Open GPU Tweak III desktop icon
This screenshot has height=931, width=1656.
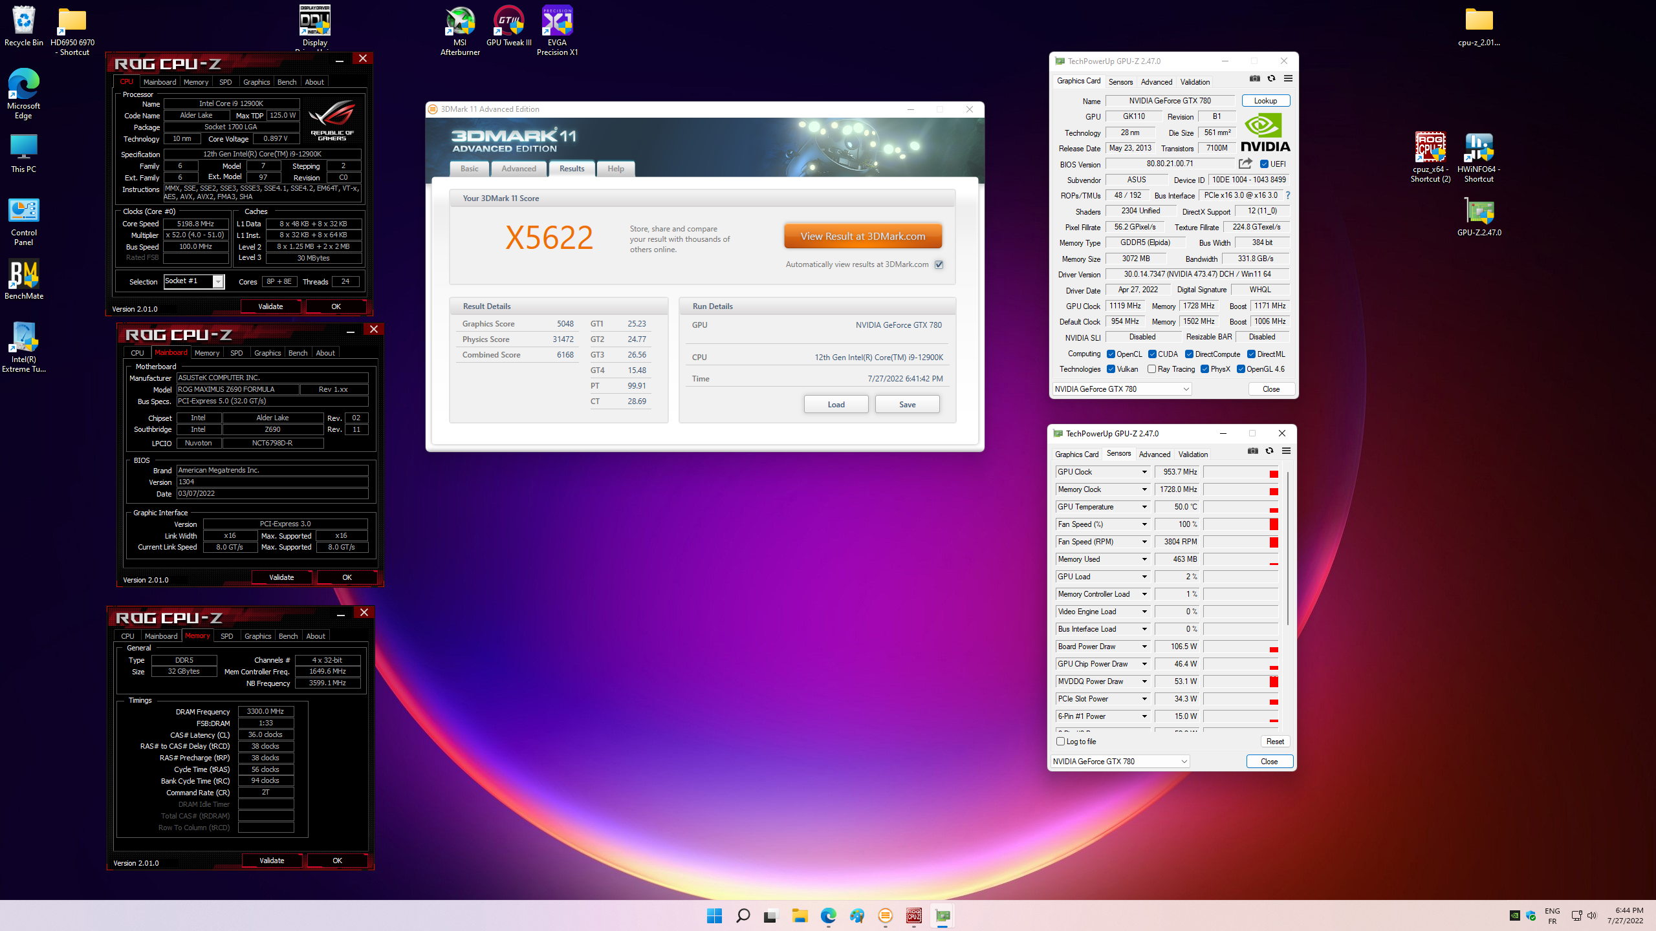(x=508, y=26)
